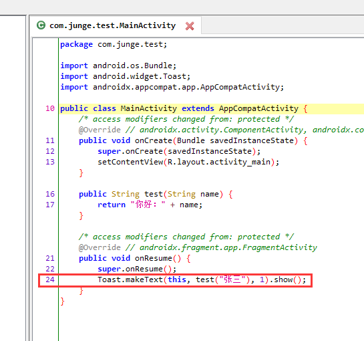Click line number 21 in the gutter
Viewport: 364px width, 341px height.
click(x=50, y=258)
